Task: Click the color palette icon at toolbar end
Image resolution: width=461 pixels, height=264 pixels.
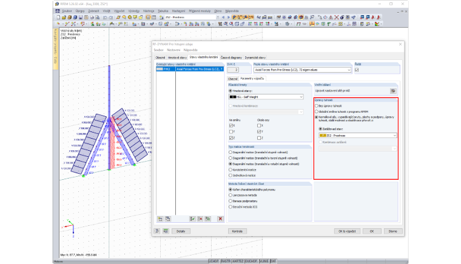Action: 377,24
